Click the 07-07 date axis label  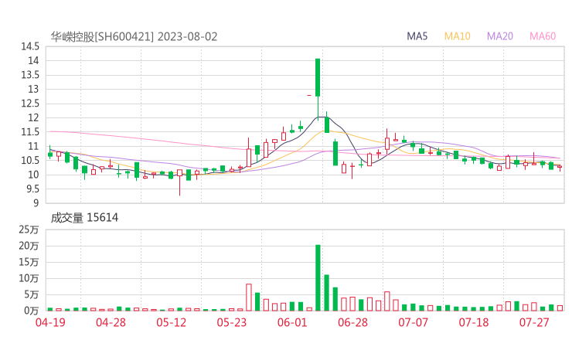[x=413, y=322]
